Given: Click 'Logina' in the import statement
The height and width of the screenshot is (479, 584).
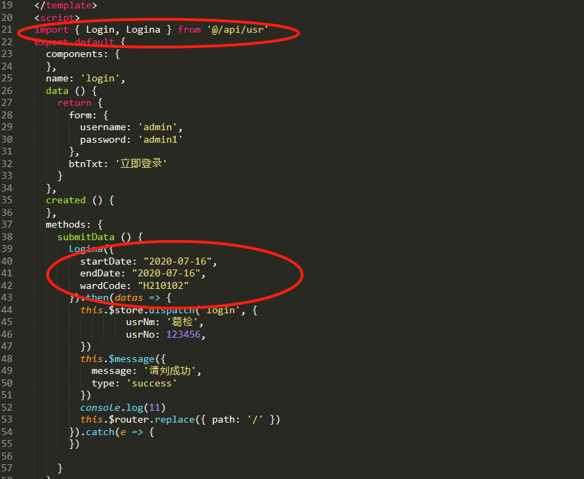Looking at the screenshot, I should [x=143, y=30].
